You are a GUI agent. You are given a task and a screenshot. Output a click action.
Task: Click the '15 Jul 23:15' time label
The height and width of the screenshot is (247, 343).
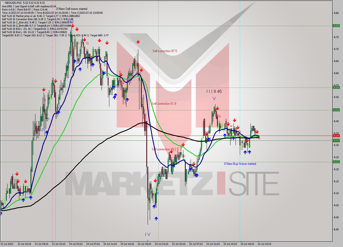click(264, 244)
